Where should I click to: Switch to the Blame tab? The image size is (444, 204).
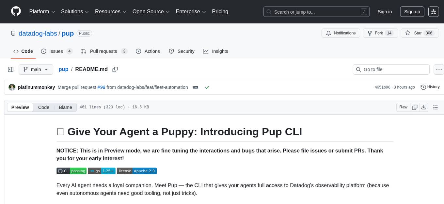(65, 107)
